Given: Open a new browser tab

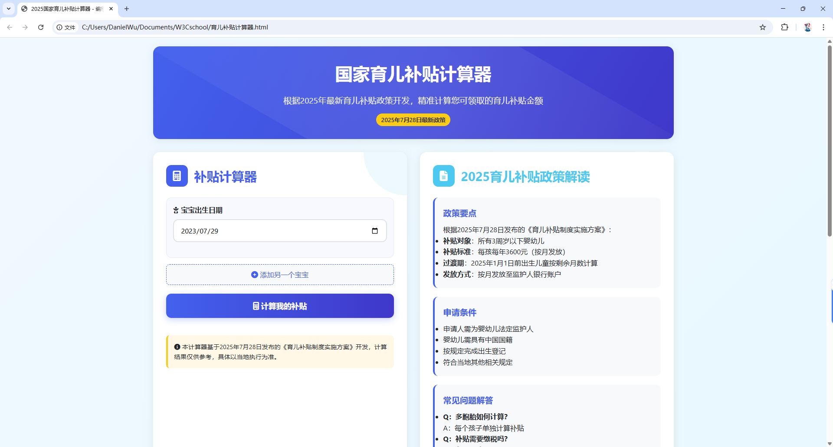Looking at the screenshot, I should point(127,9).
